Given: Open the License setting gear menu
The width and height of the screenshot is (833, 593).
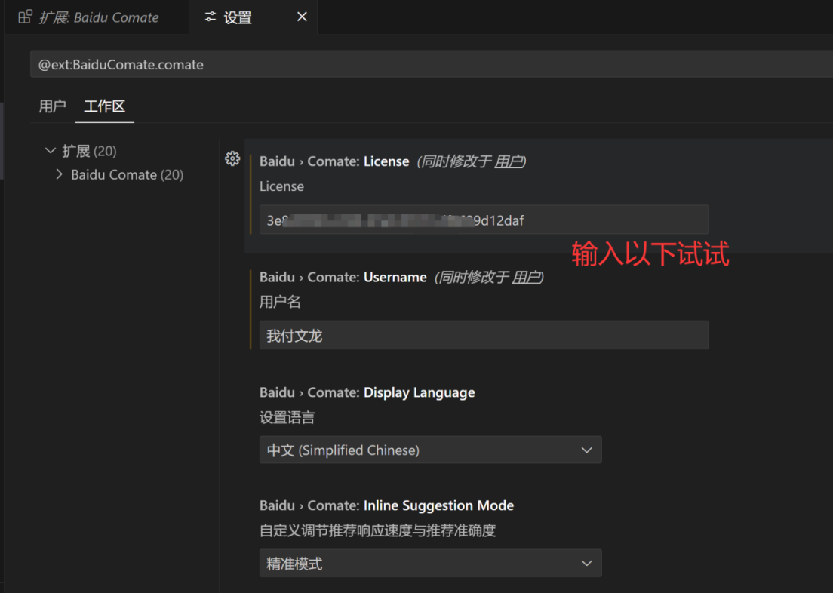Looking at the screenshot, I should (x=232, y=158).
